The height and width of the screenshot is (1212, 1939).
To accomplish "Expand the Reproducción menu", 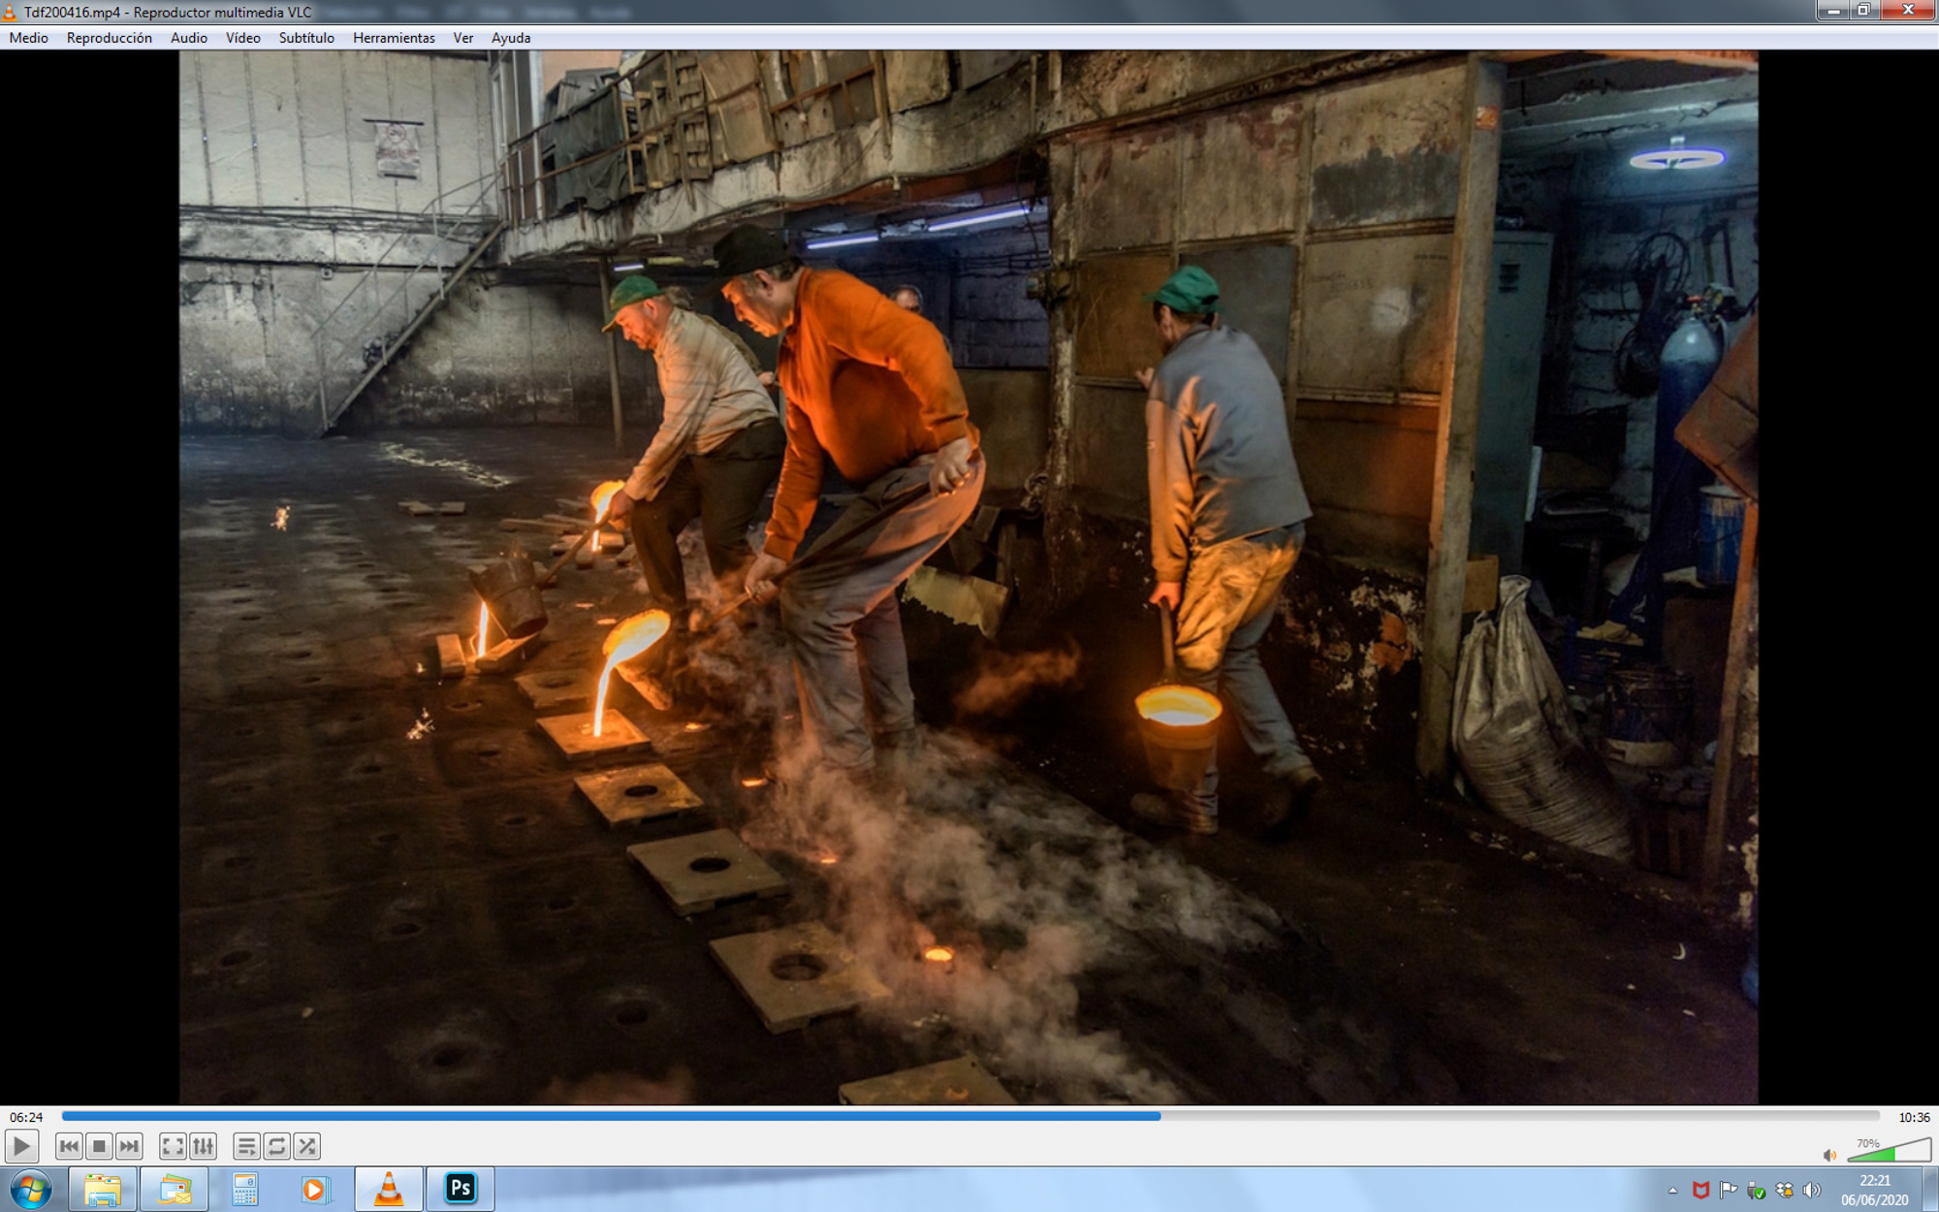I will pyautogui.click(x=109, y=38).
